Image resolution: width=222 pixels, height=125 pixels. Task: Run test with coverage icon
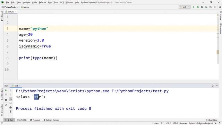202,7
